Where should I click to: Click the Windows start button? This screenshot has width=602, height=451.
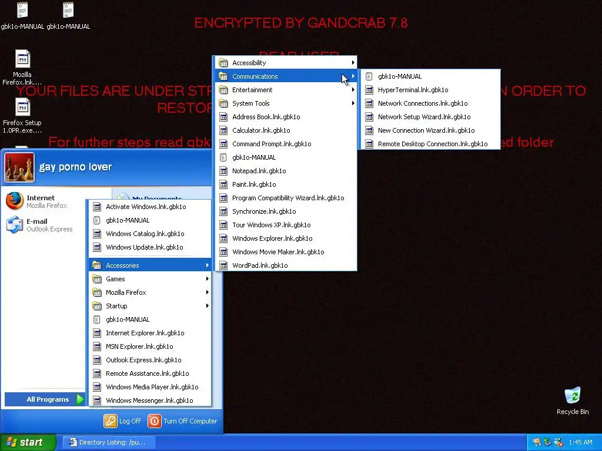(28, 442)
